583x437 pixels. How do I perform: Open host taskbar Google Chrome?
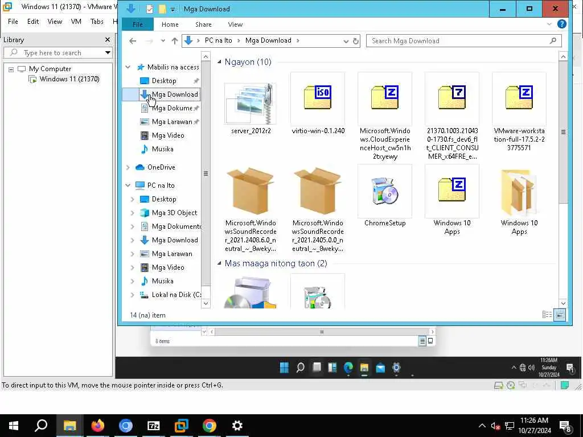[210, 426]
